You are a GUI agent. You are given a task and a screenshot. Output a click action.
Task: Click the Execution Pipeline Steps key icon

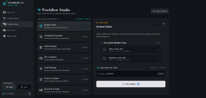click(102, 43)
